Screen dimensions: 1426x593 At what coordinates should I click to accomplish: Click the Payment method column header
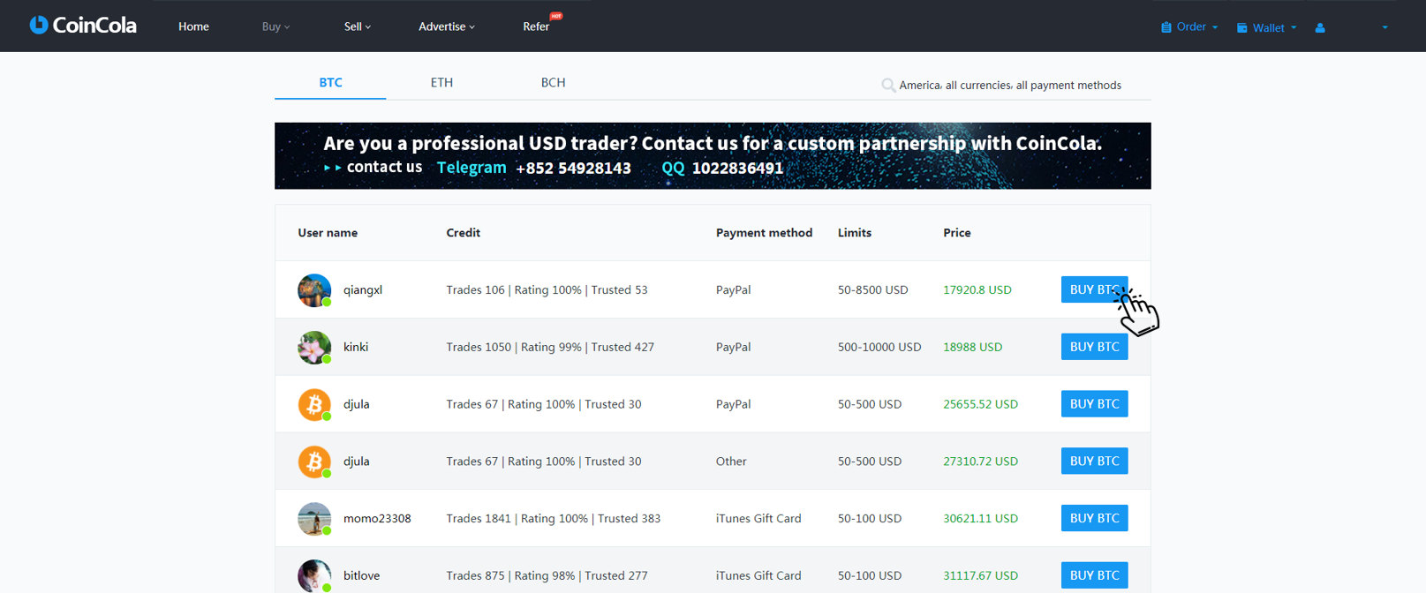pos(764,233)
